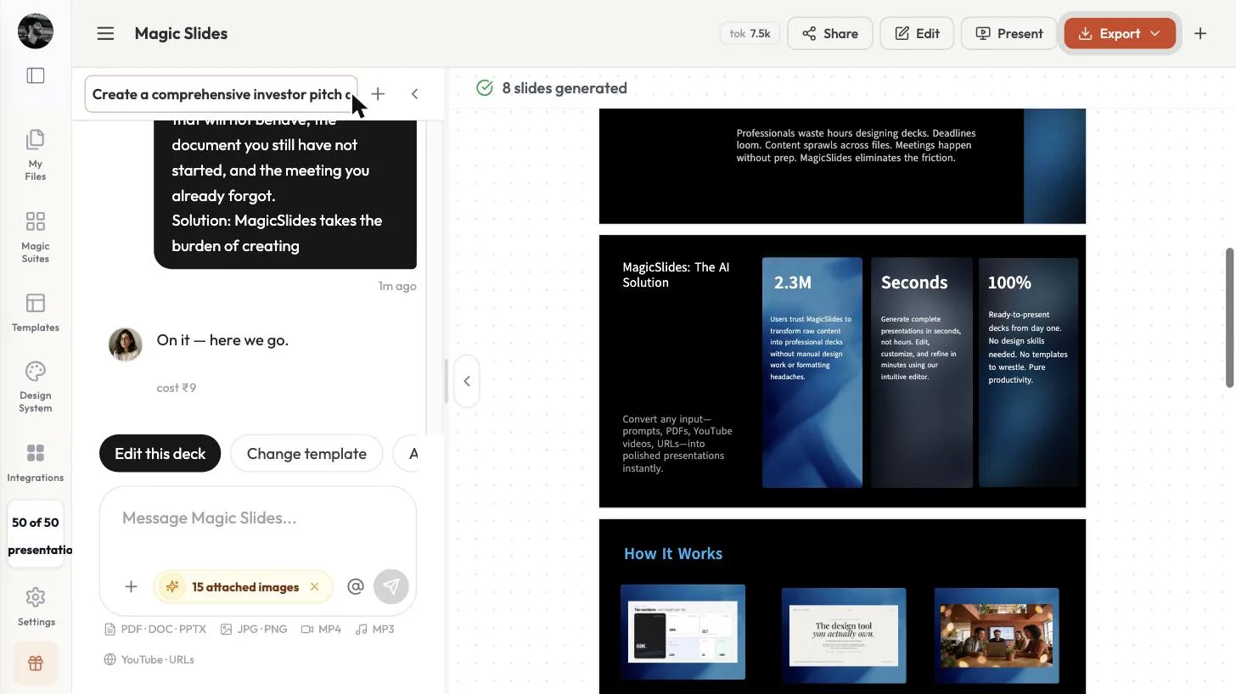Click the YouTube·URLs label
This screenshot has height=694, width=1236.
coord(149,659)
